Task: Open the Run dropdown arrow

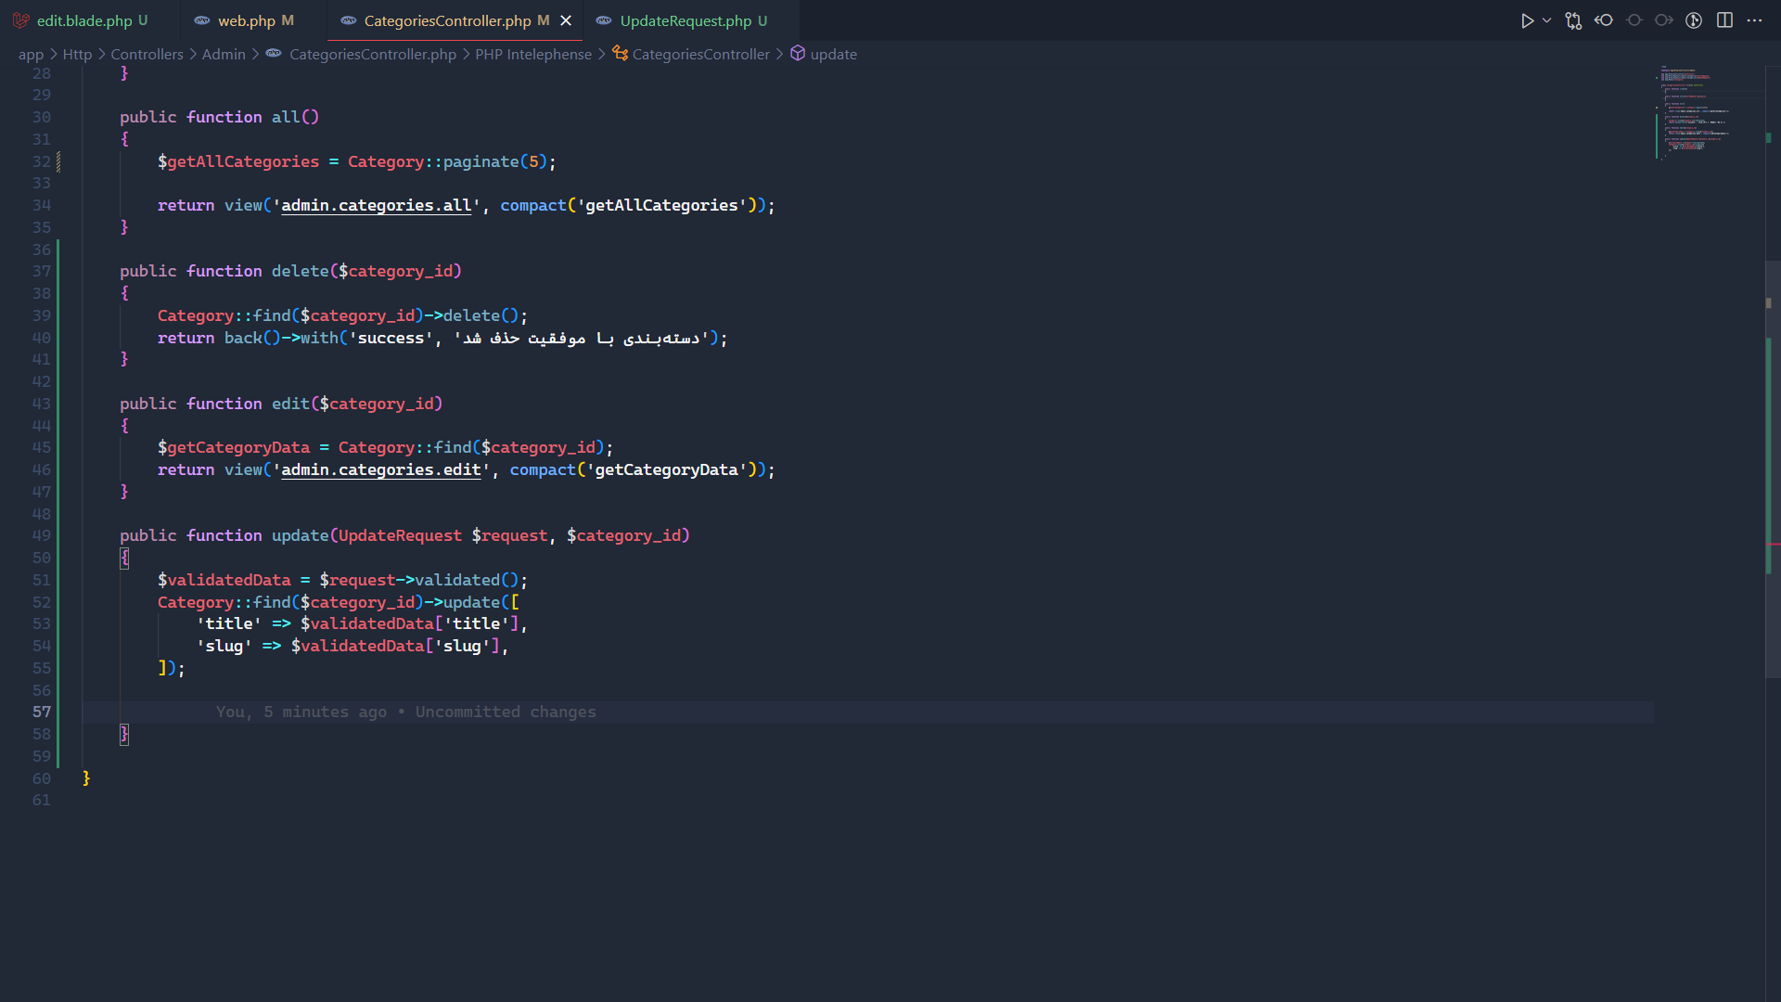Action: 1546,20
